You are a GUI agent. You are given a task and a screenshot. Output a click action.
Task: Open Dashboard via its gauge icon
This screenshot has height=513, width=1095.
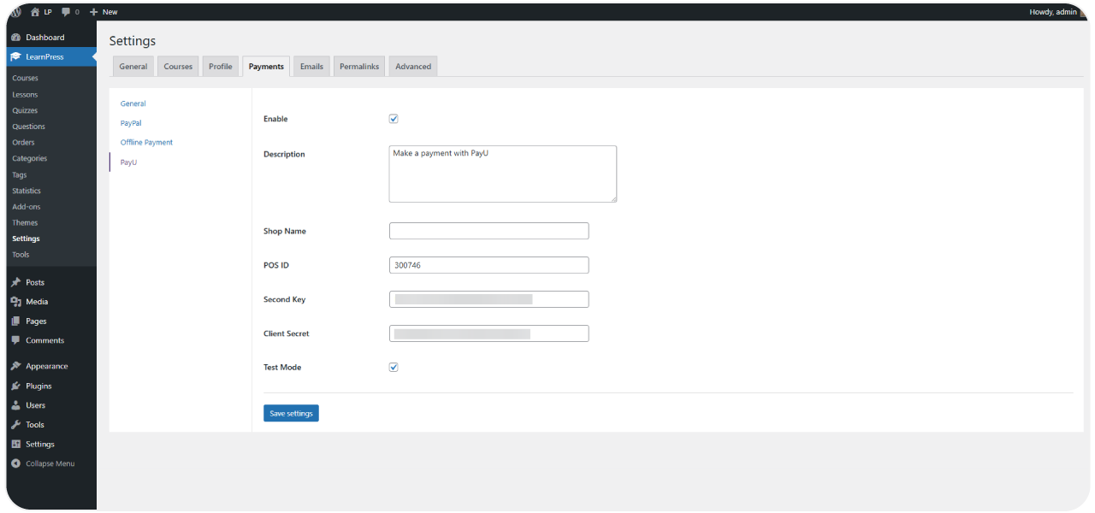(x=16, y=38)
